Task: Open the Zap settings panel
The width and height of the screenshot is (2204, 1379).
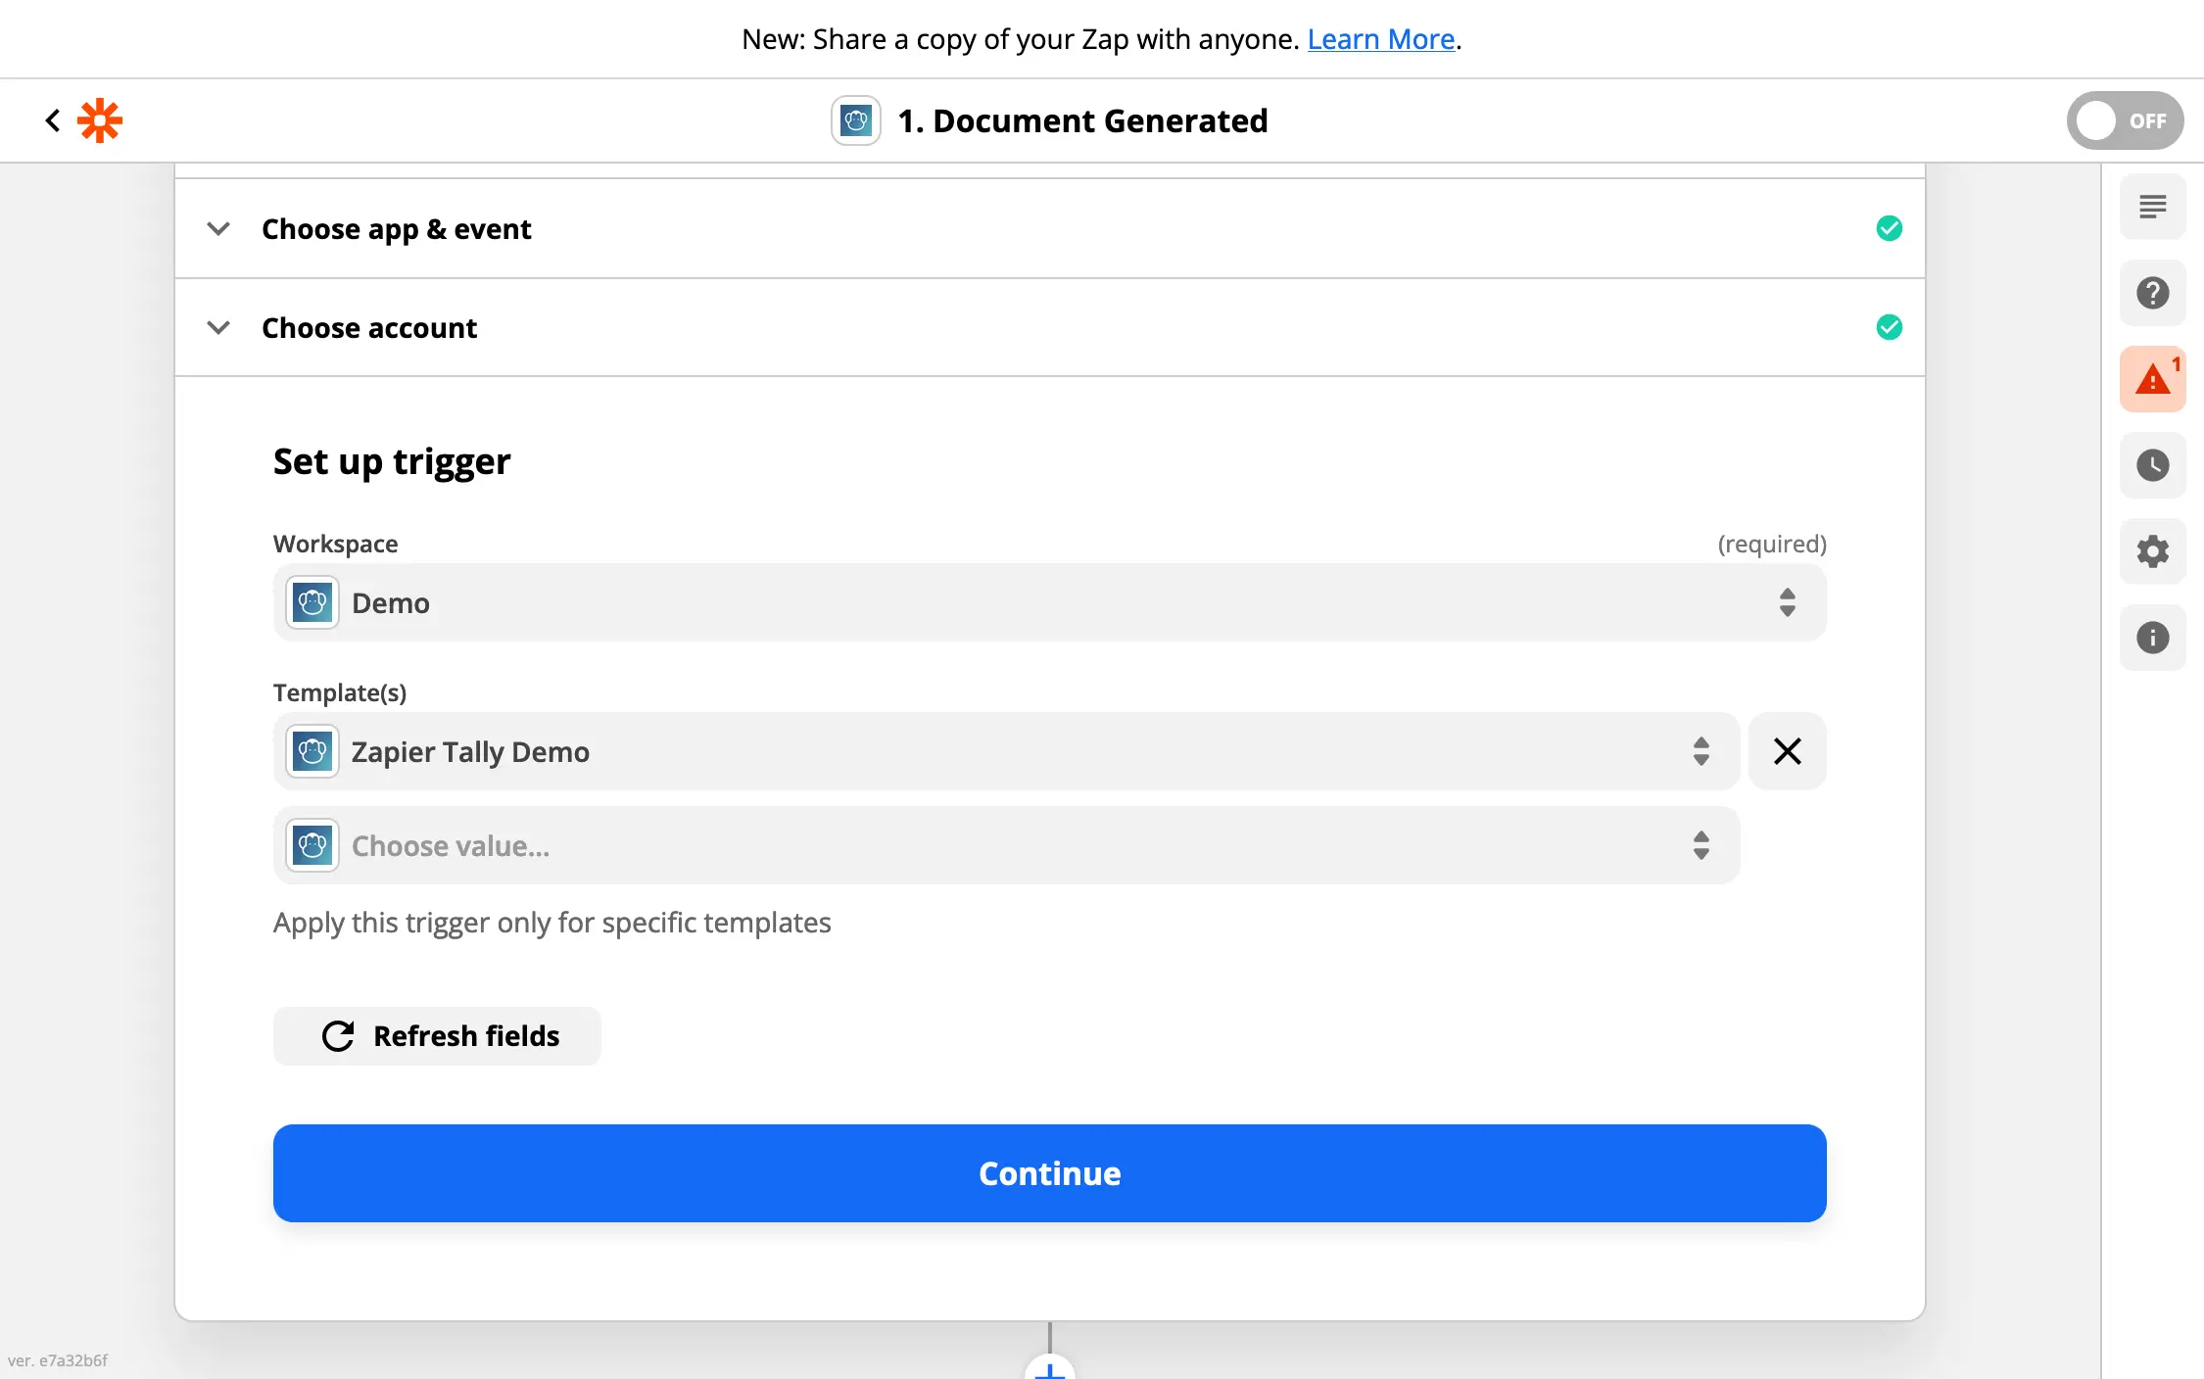Action: 2152,551
